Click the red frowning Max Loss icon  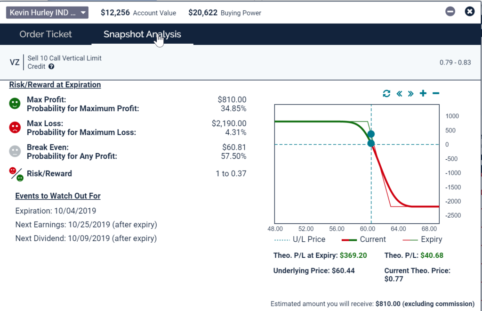tap(15, 128)
